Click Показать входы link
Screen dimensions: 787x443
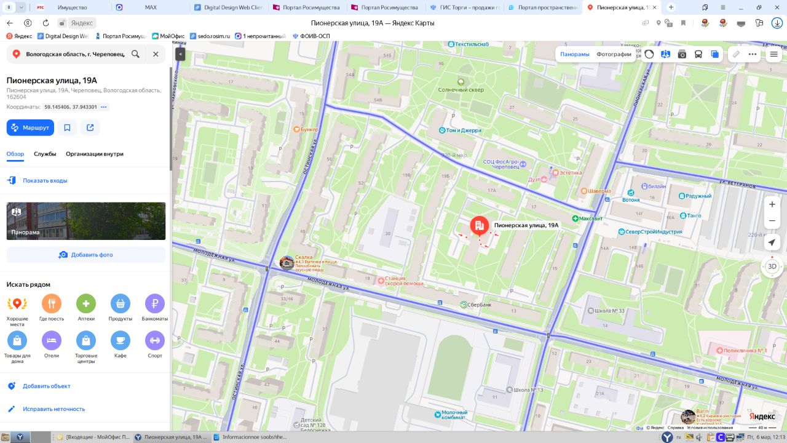45,181
